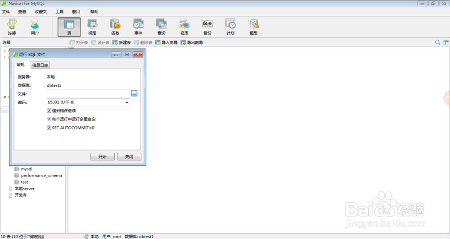Image resolution: width=450 pixels, height=239 pixels.
Task: Click 删除表 delete table button
Action: (x=143, y=42)
